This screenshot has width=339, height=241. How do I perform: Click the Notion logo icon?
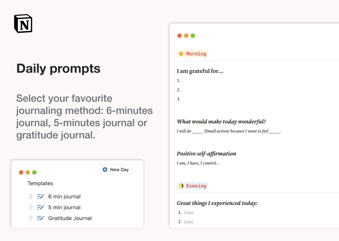click(23, 24)
